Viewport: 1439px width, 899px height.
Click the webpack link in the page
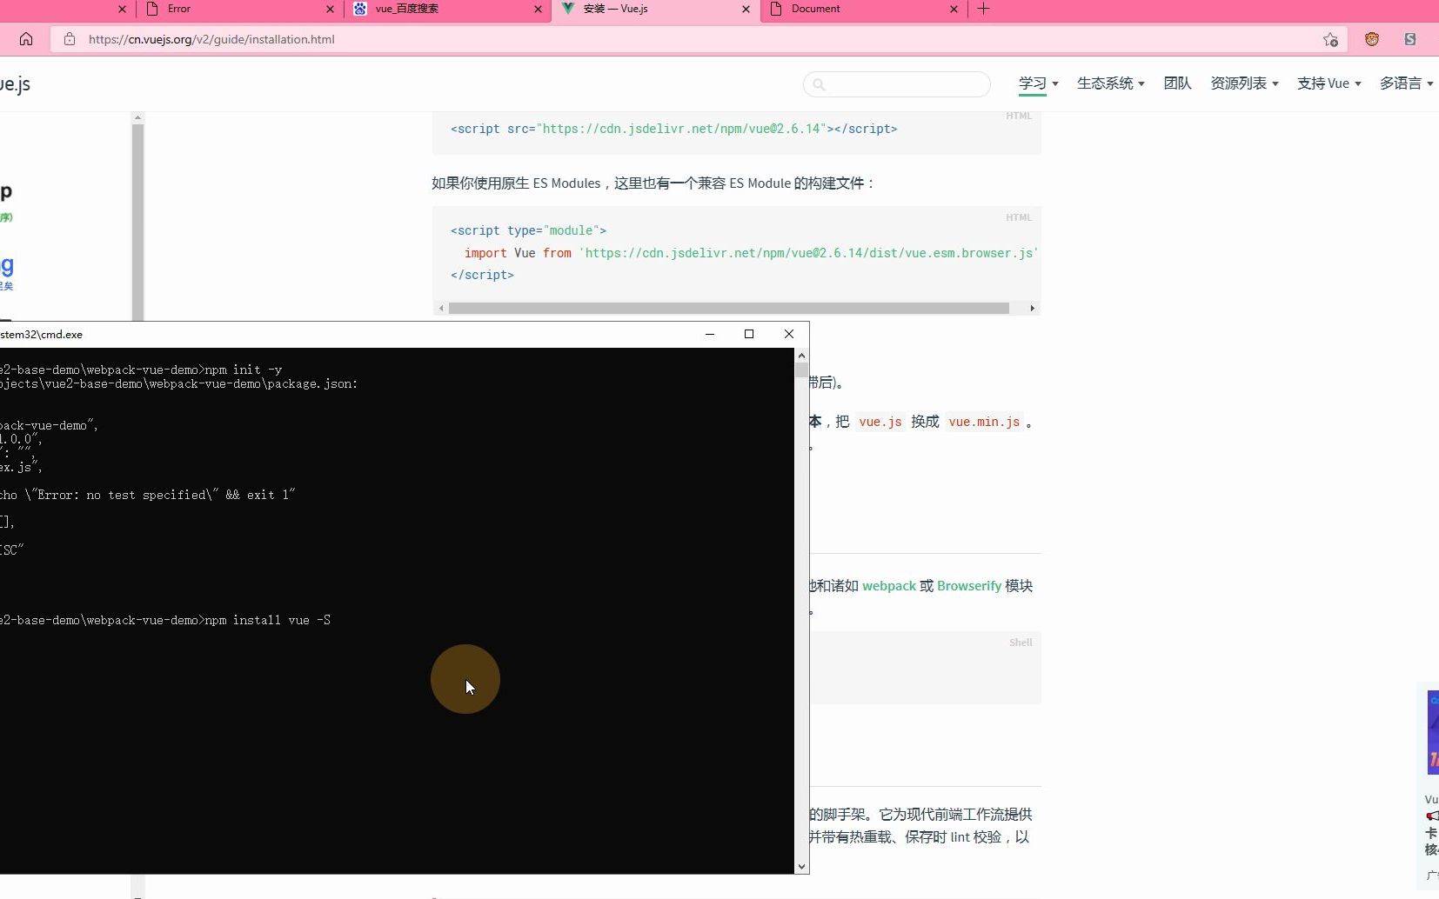point(889,586)
